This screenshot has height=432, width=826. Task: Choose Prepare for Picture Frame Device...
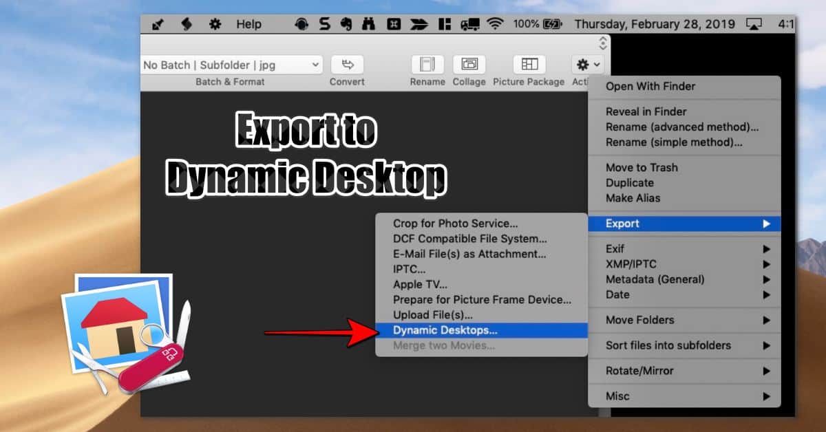[481, 300]
